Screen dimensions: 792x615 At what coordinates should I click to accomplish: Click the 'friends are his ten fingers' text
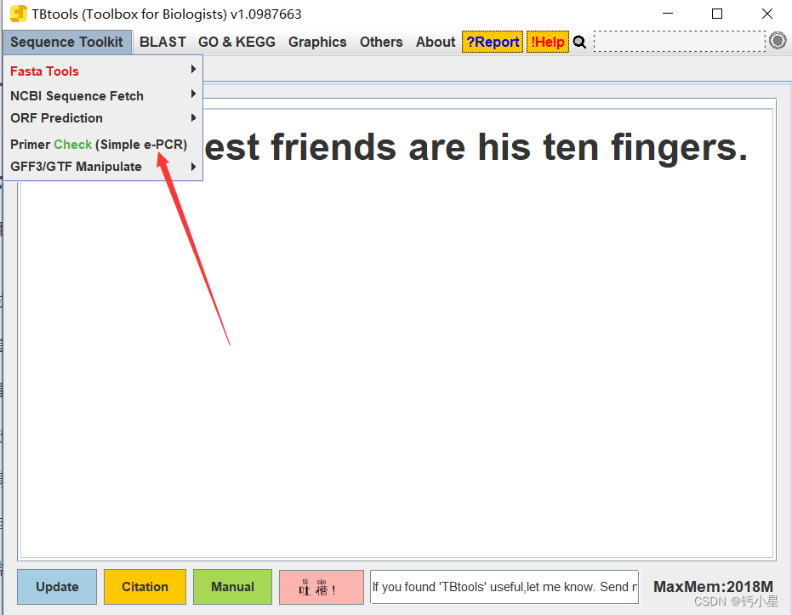click(x=509, y=147)
